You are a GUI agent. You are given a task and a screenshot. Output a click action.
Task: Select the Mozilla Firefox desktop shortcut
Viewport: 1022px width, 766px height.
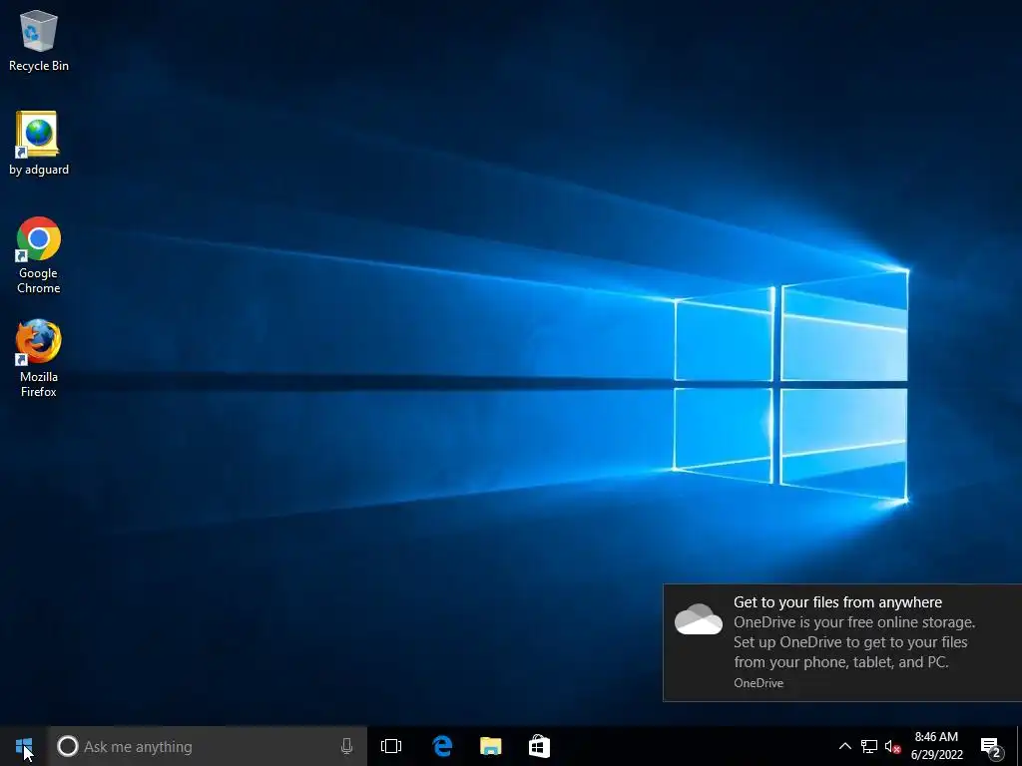coord(39,358)
